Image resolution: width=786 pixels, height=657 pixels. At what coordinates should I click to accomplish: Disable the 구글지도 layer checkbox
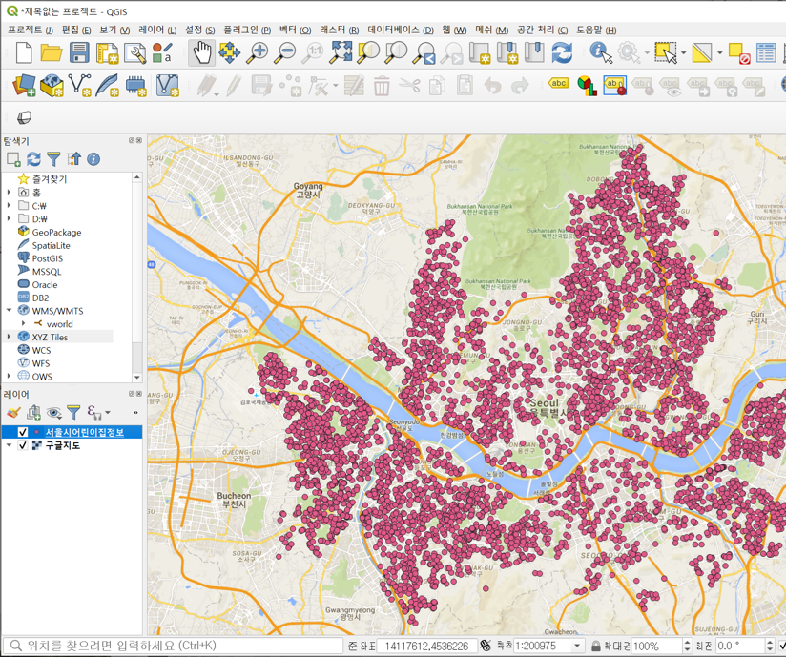click(x=23, y=444)
